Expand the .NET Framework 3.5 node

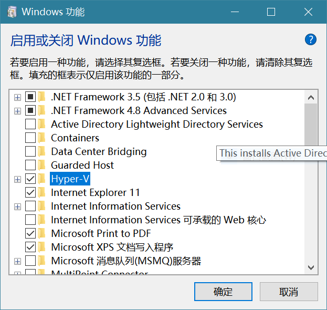coord(17,97)
